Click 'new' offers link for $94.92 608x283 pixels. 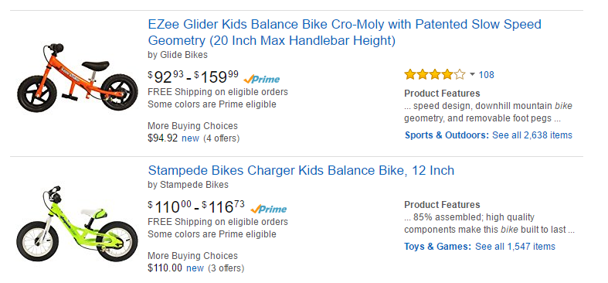coord(190,138)
